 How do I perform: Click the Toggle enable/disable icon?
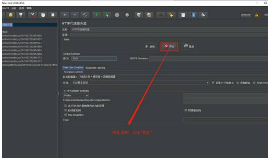[85, 15]
